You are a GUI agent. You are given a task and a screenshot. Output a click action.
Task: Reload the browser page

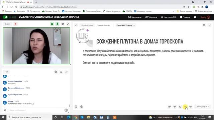[x=11, y=7]
